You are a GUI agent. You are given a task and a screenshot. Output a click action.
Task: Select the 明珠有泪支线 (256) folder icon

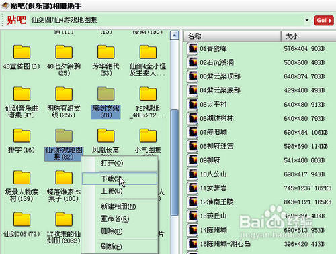(x=64, y=94)
